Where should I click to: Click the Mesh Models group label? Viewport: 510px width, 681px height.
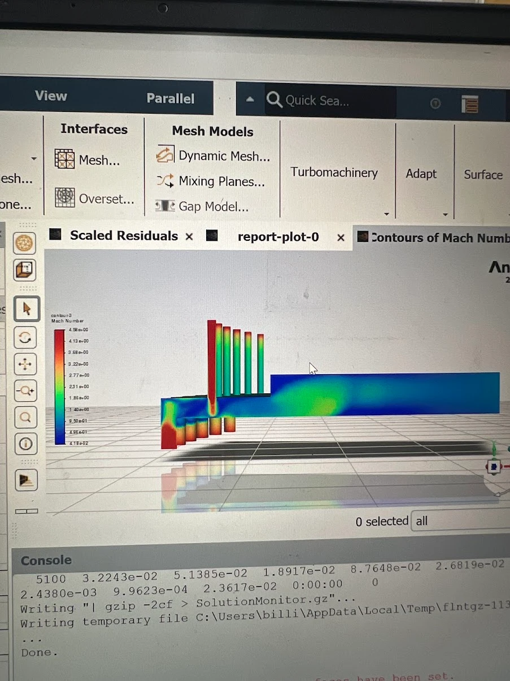(213, 131)
